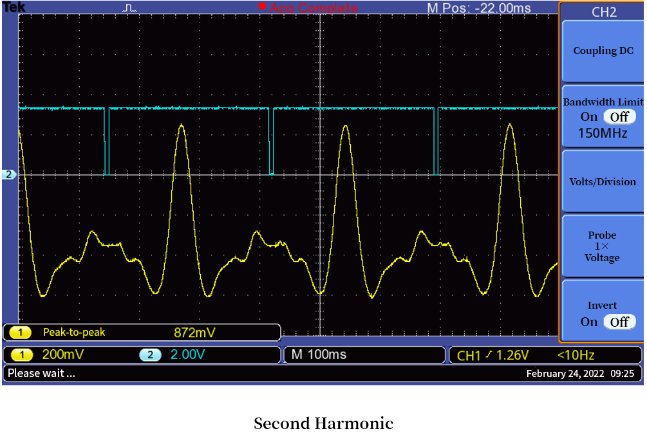This screenshot has width=647, height=440.
Task: Click the CH2 menu header
Action: (603, 12)
